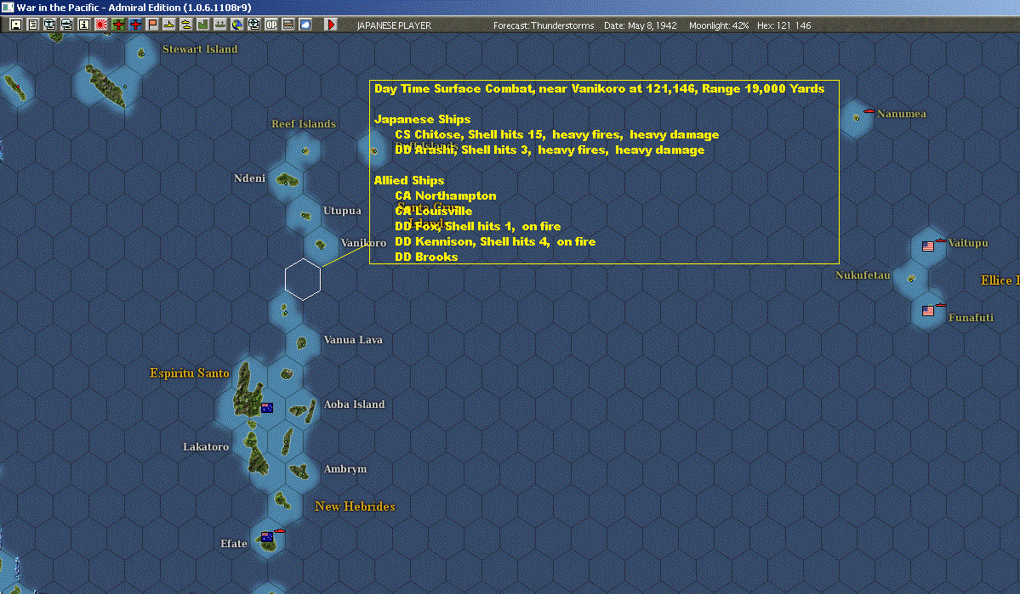
Task: Click the 'Date: May 8, 1942' text
Action: tap(640, 26)
